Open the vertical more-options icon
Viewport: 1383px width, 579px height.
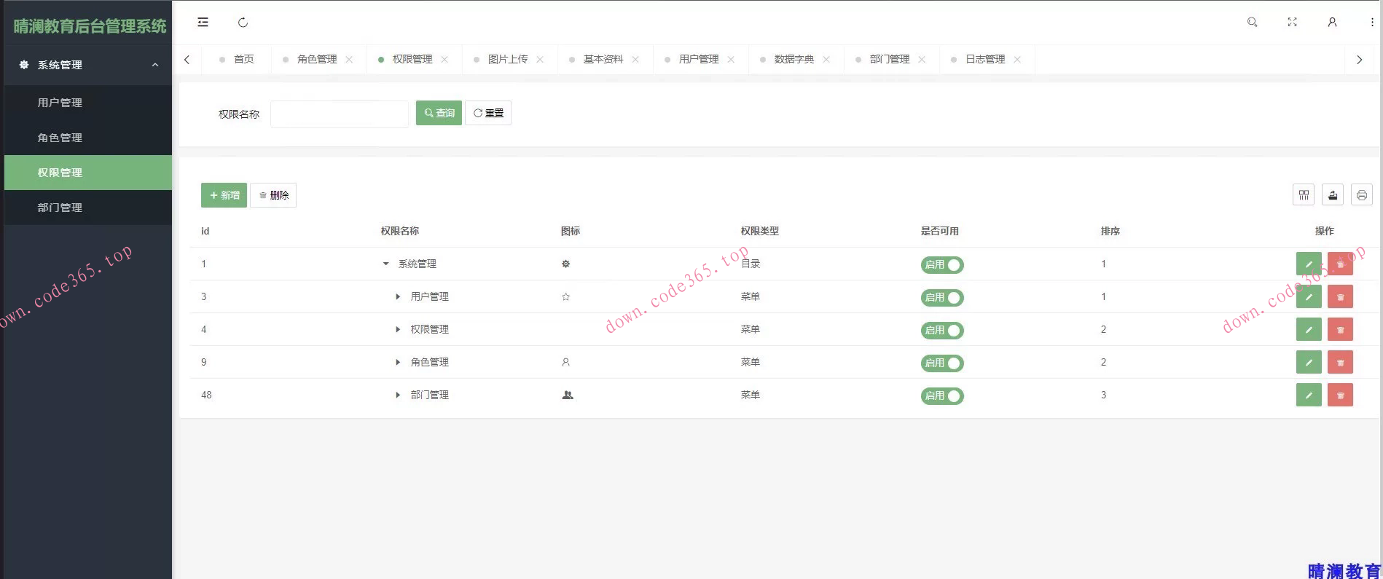(x=1372, y=23)
